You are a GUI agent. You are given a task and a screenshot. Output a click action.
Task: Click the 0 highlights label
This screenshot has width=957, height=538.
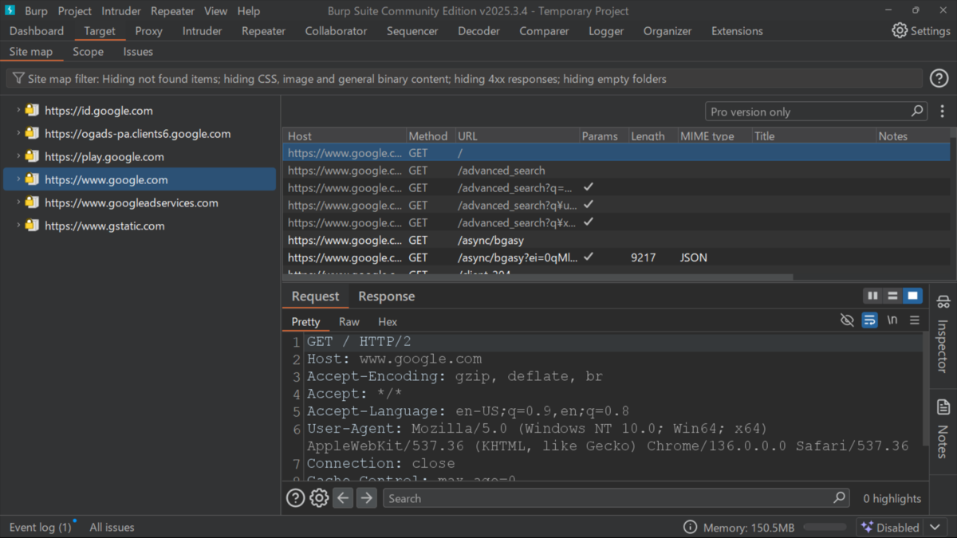(892, 498)
